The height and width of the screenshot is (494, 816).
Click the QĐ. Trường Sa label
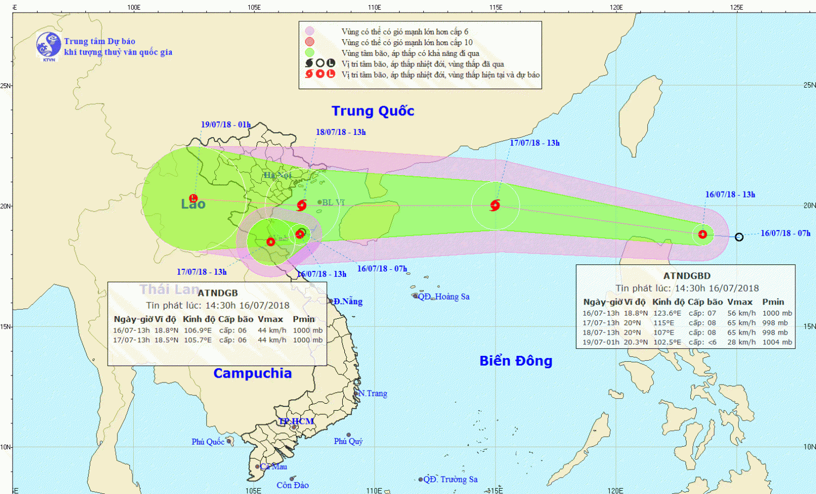450,479
